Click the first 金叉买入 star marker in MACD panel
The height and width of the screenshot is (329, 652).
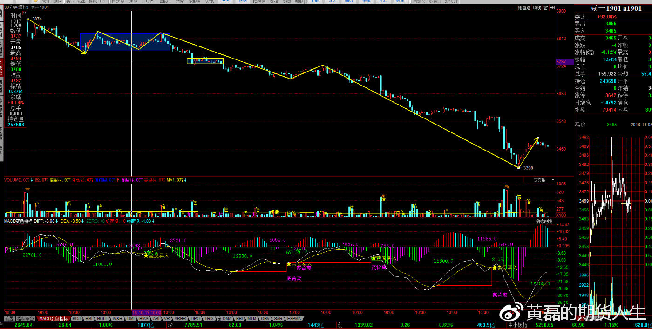point(146,256)
